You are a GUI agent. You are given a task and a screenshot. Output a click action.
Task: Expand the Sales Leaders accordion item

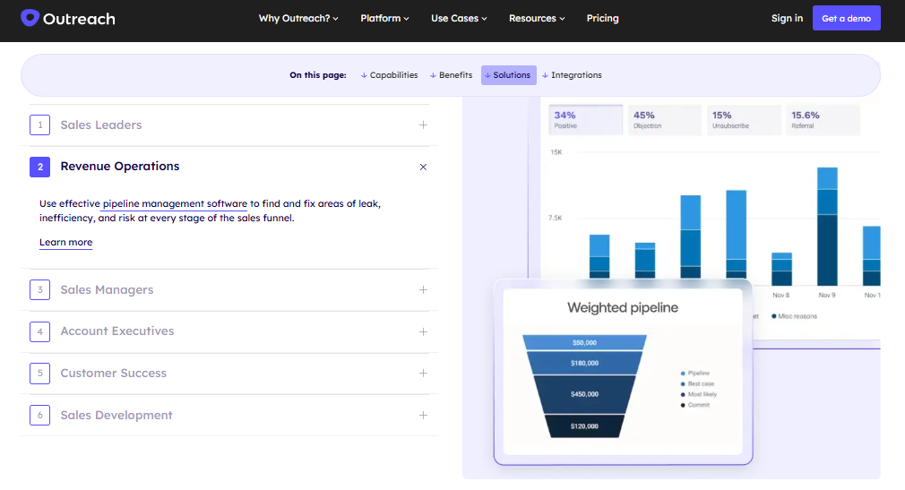pyautogui.click(x=229, y=125)
